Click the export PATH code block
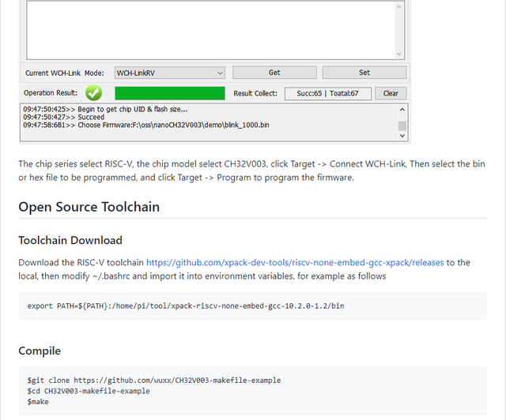506x420 pixels. click(x=253, y=306)
